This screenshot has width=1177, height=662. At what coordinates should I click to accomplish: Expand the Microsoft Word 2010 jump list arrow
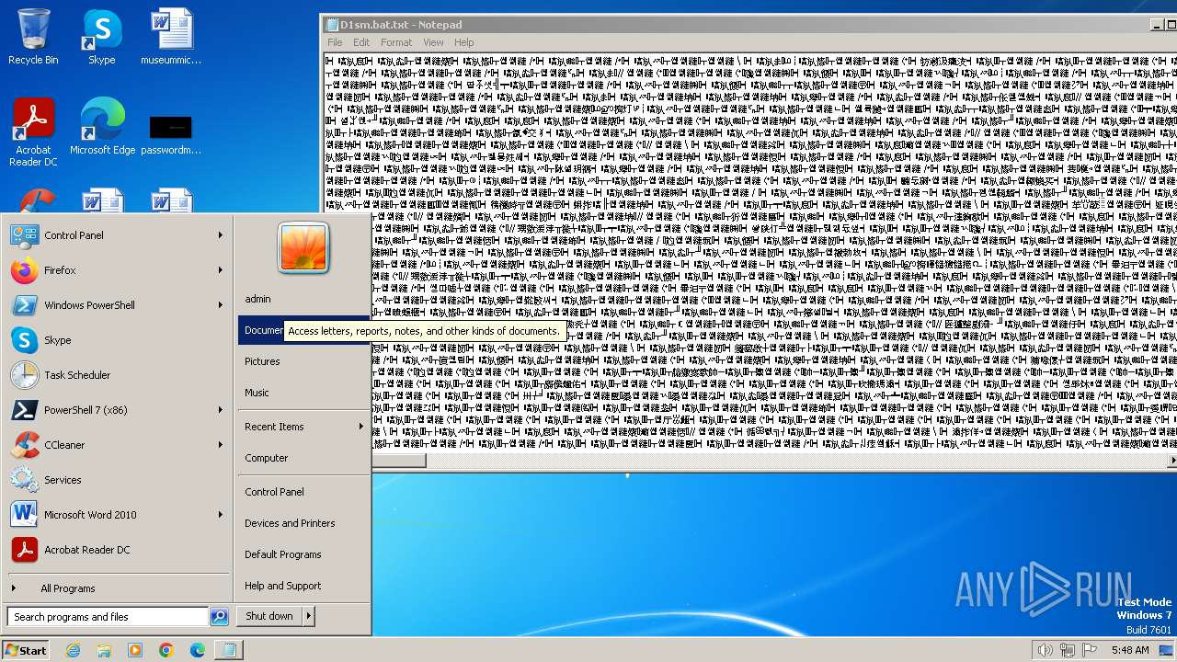tap(221, 515)
